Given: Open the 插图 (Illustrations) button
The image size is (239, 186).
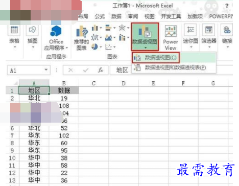Looking at the screenshot, I should (x=32, y=37).
